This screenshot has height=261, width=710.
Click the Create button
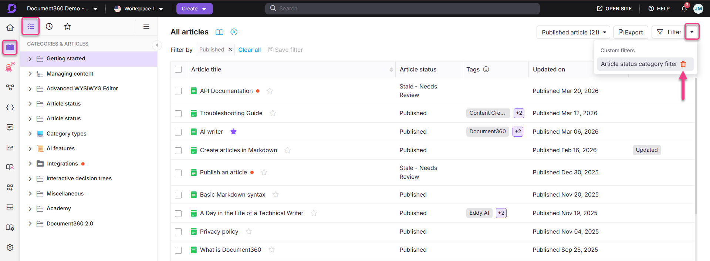[195, 9]
